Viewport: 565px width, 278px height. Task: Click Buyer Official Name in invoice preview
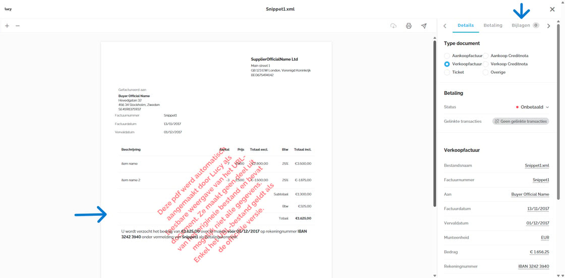pos(134,96)
